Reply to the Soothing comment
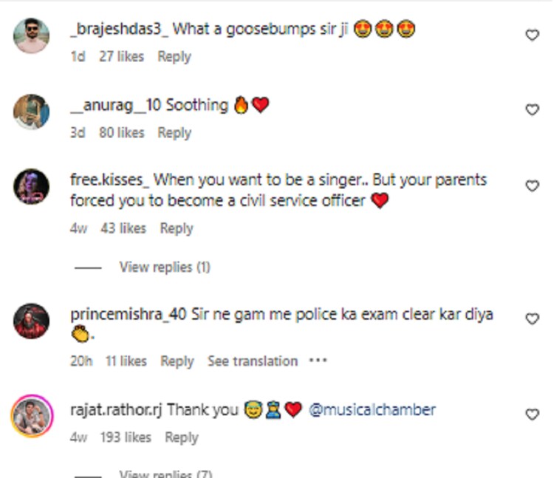Screen dimensions: 554x478 (x=174, y=133)
